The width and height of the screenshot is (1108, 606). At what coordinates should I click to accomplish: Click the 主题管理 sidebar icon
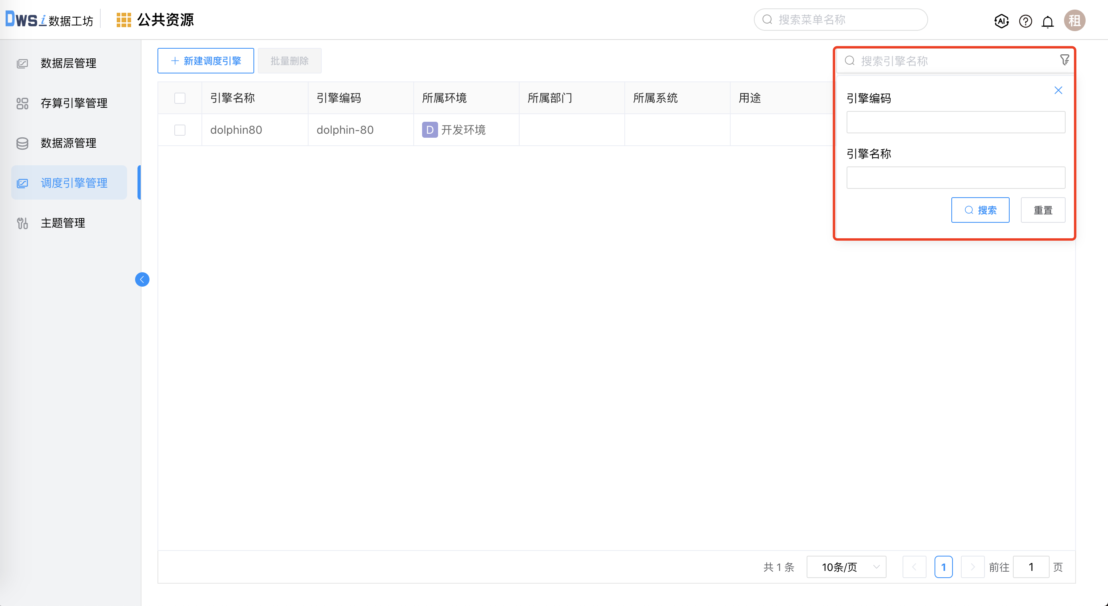tap(22, 223)
